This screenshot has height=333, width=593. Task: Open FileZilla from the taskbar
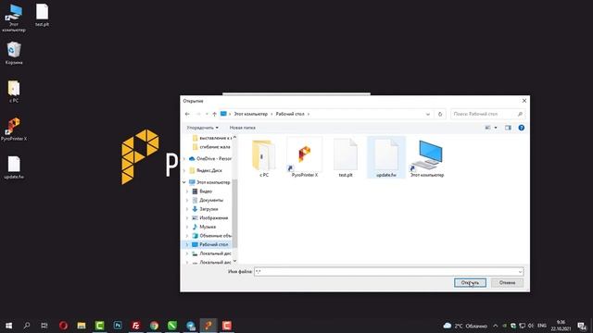pyautogui.click(x=136, y=325)
